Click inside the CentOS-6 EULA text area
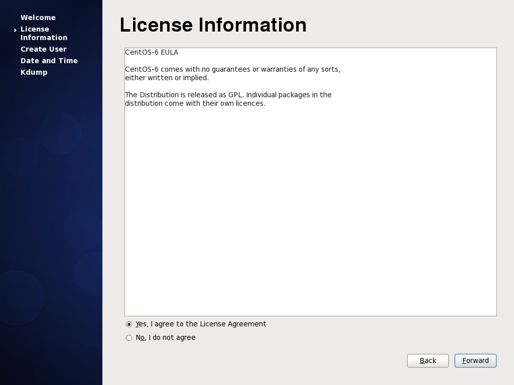This screenshot has height=385, width=514. pyautogui.click(x=310, y=180)
